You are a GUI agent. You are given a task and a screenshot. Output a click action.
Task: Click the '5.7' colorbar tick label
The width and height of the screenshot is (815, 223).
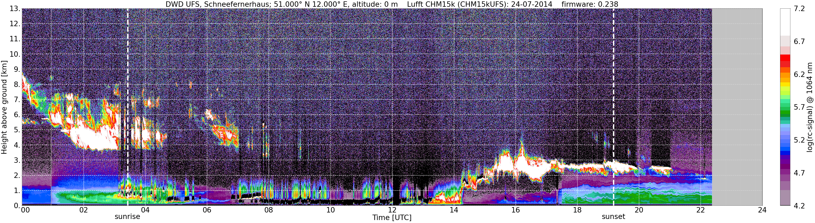point(799,107)
